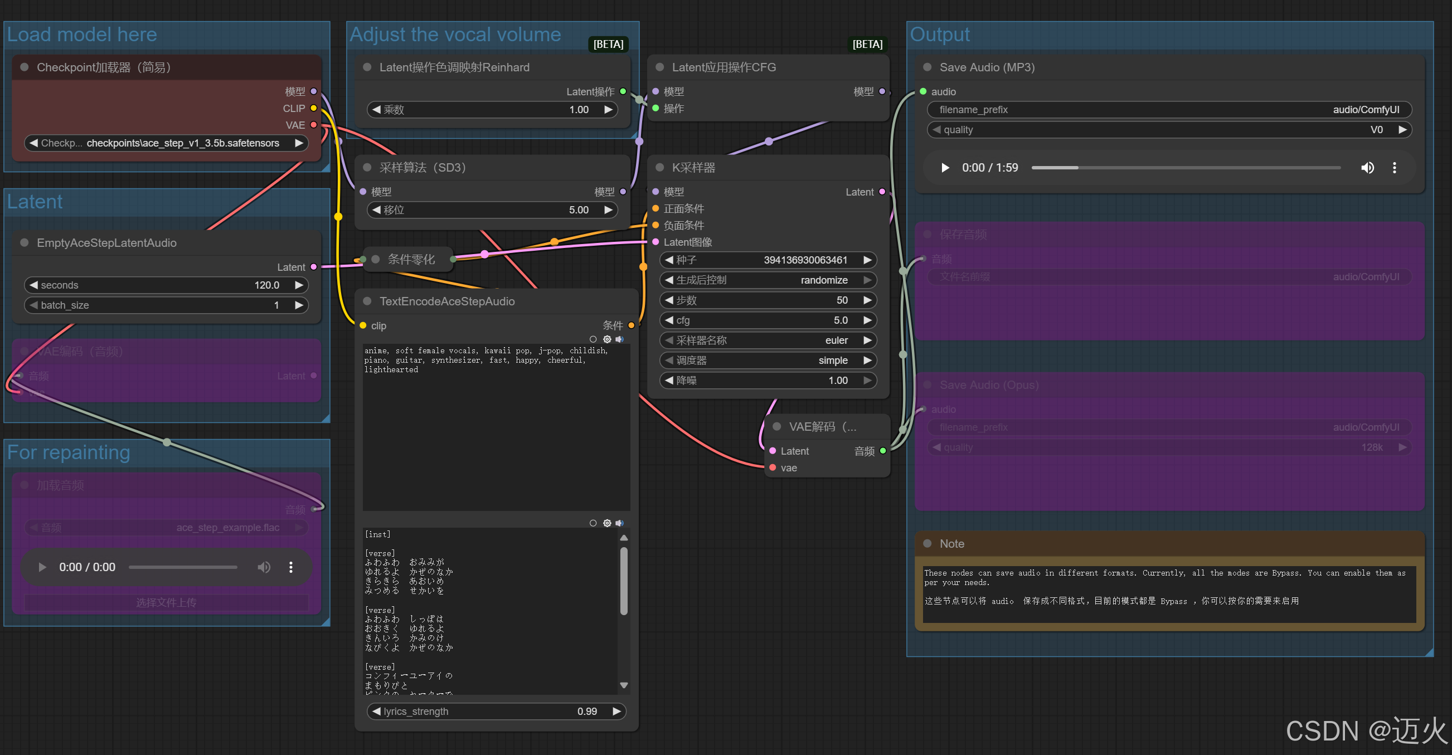The width and height of the screenshot is (1452, 755).
Task: Increase seconds value with right arrow
Action: tap(299, 285)
